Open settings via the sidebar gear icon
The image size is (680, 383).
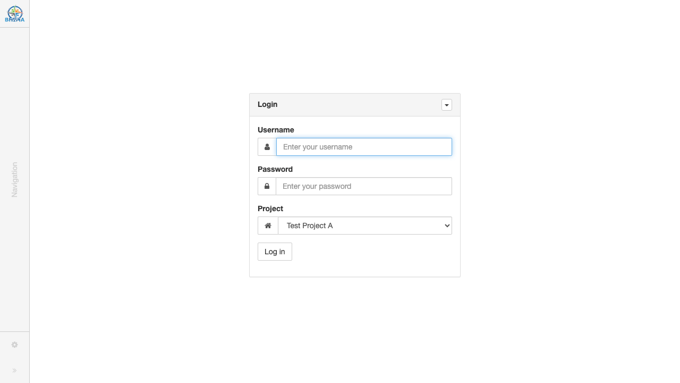(14, 345)
